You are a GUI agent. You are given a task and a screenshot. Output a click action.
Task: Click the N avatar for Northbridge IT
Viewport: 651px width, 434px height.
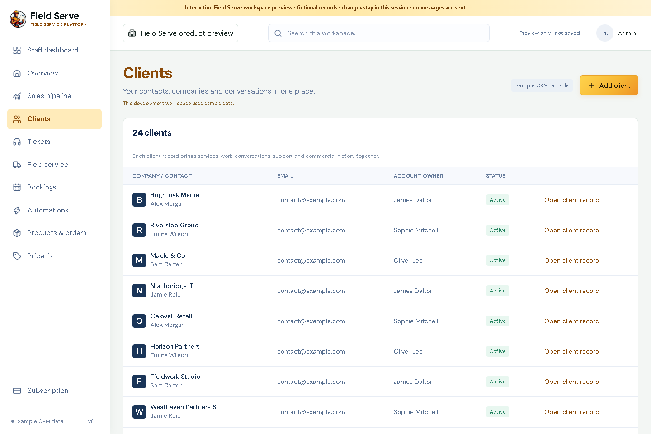(139, 291)
